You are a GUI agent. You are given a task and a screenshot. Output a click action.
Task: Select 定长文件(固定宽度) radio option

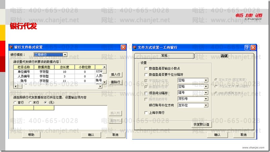click(216, 80)
